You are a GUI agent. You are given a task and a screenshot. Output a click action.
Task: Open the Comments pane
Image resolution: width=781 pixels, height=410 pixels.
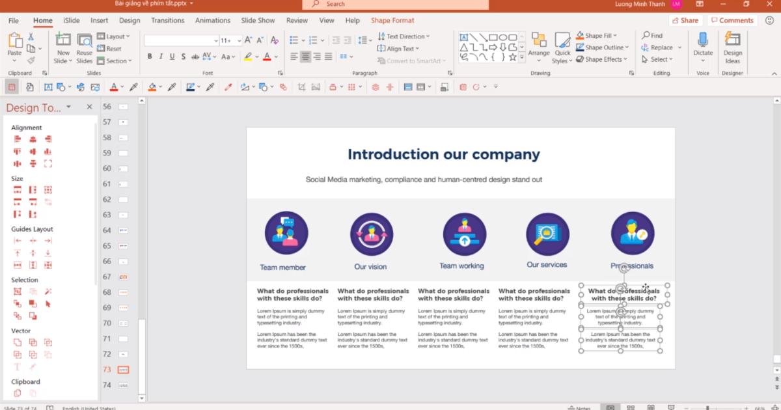pos(732,20)
